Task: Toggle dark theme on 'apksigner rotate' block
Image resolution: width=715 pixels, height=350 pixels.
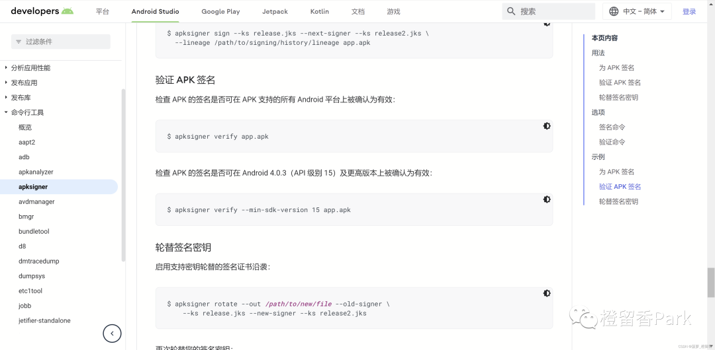Action: tap(547, 293)
